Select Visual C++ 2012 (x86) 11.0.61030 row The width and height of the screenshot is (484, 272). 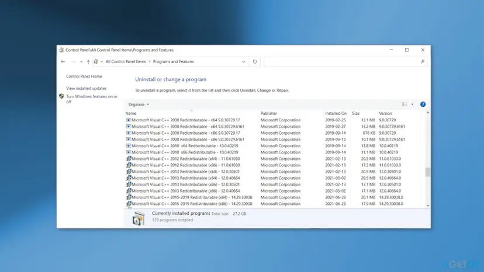point(272,165)
